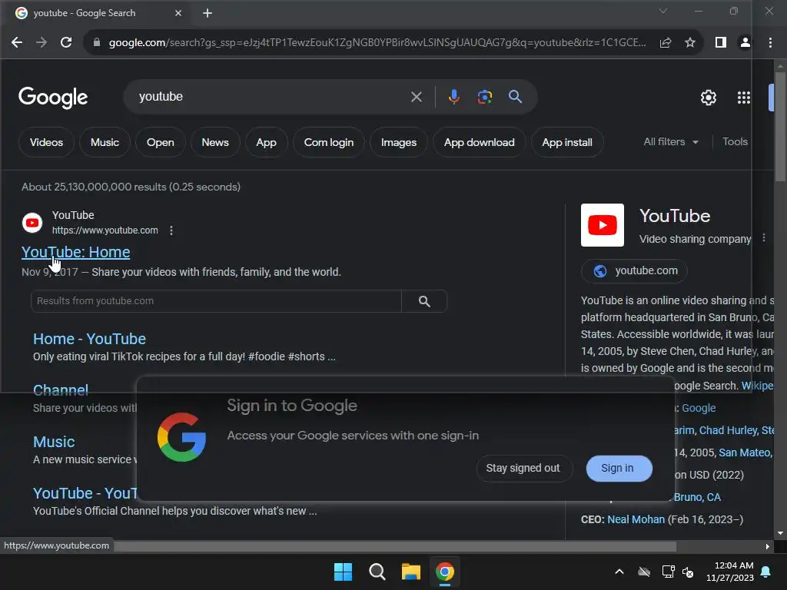Click Stay signed out
Image resolution: width=787 pixels, height=590 pixels.
(523, 468)
